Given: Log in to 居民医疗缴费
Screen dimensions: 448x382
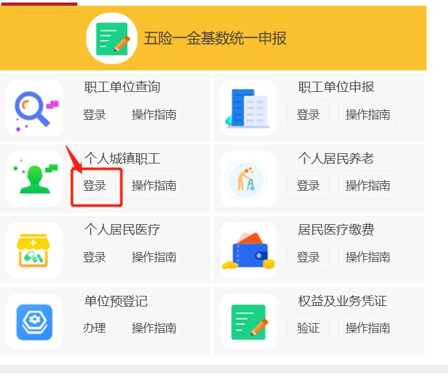Looking at the screenshot, I should [308, 257].
